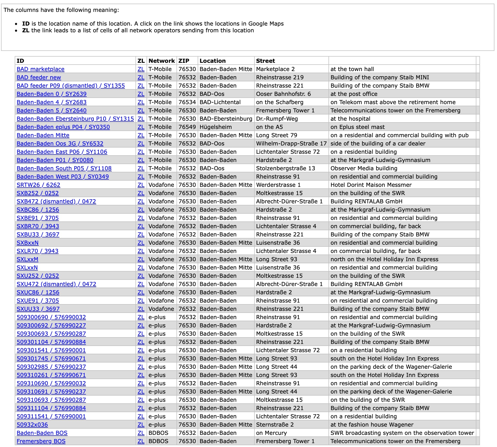Open the SXBE91 / 3705 link
The height and width of the screenshot is (447, 497).
(x=38, y=218)
